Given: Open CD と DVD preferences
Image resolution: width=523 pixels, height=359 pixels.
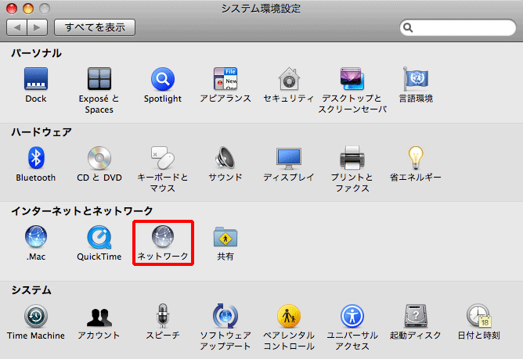Looking at the screenshot, I should (99, 158).
